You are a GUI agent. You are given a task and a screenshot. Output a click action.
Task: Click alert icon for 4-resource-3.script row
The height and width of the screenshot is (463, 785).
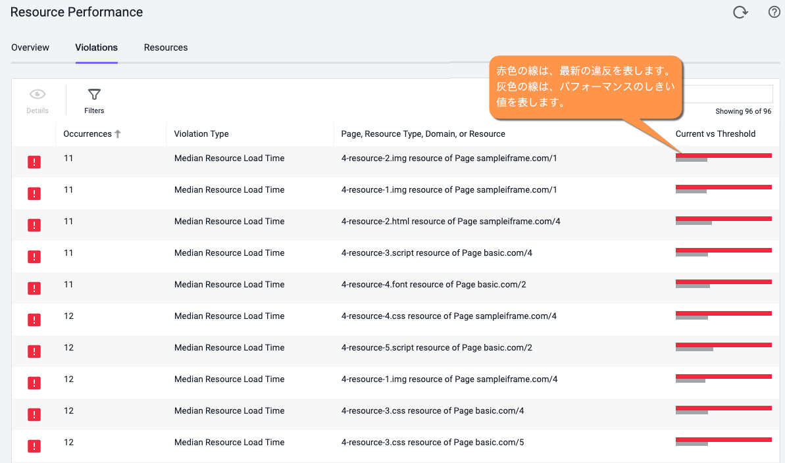point(34,256)
